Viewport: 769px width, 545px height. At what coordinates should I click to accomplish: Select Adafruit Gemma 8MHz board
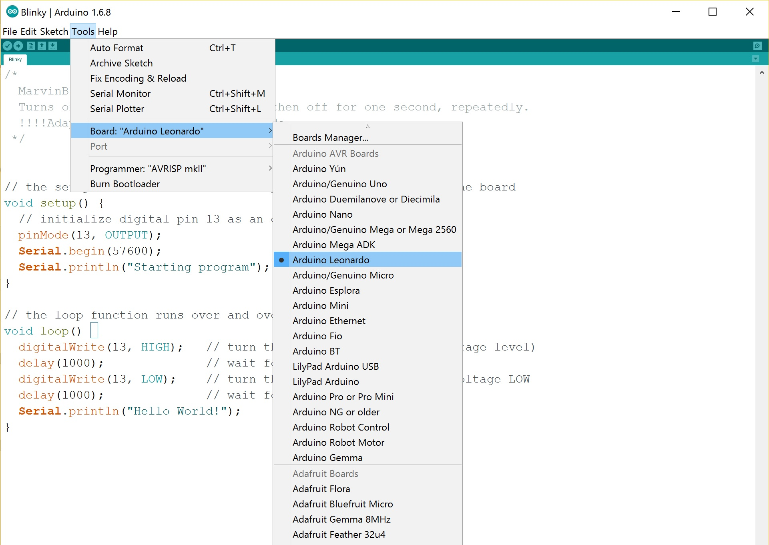pos(367,519)
